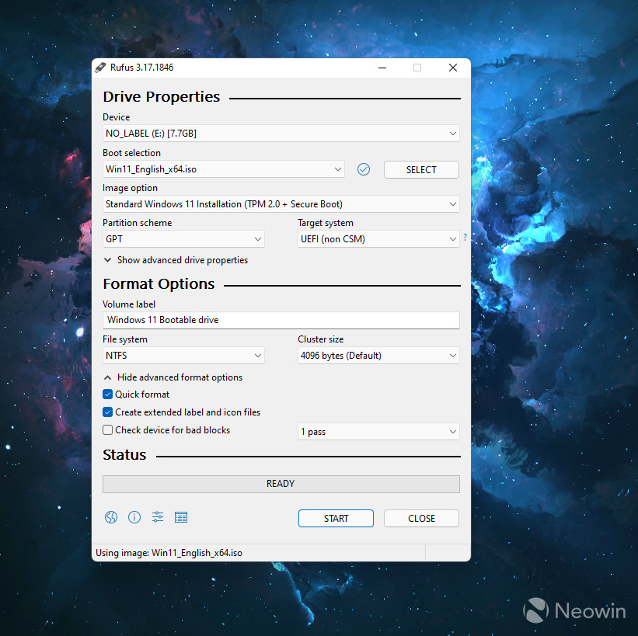The height and width of the screenshot is (636, 638).
Task: Close the Rufus window with X
Action: [453, 68]
